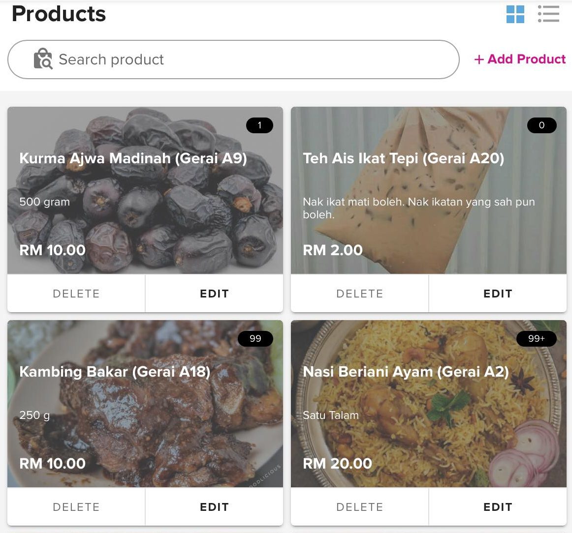Viewport: 572px width, 533px height.
Task: Edit Kurma Ajwa Madinah product
Action: point(214,294)
